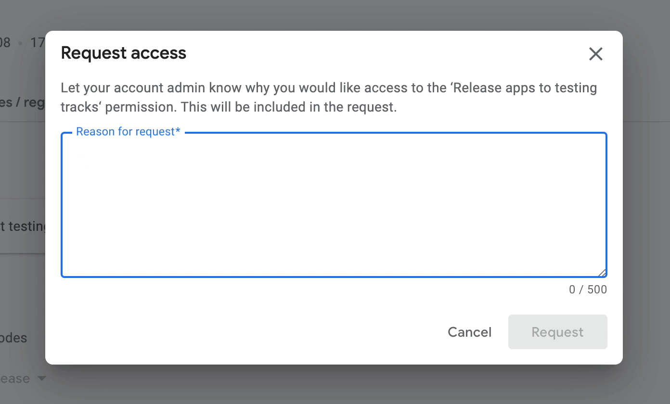Focus the Reason for request text area

[x=334, y=205]
